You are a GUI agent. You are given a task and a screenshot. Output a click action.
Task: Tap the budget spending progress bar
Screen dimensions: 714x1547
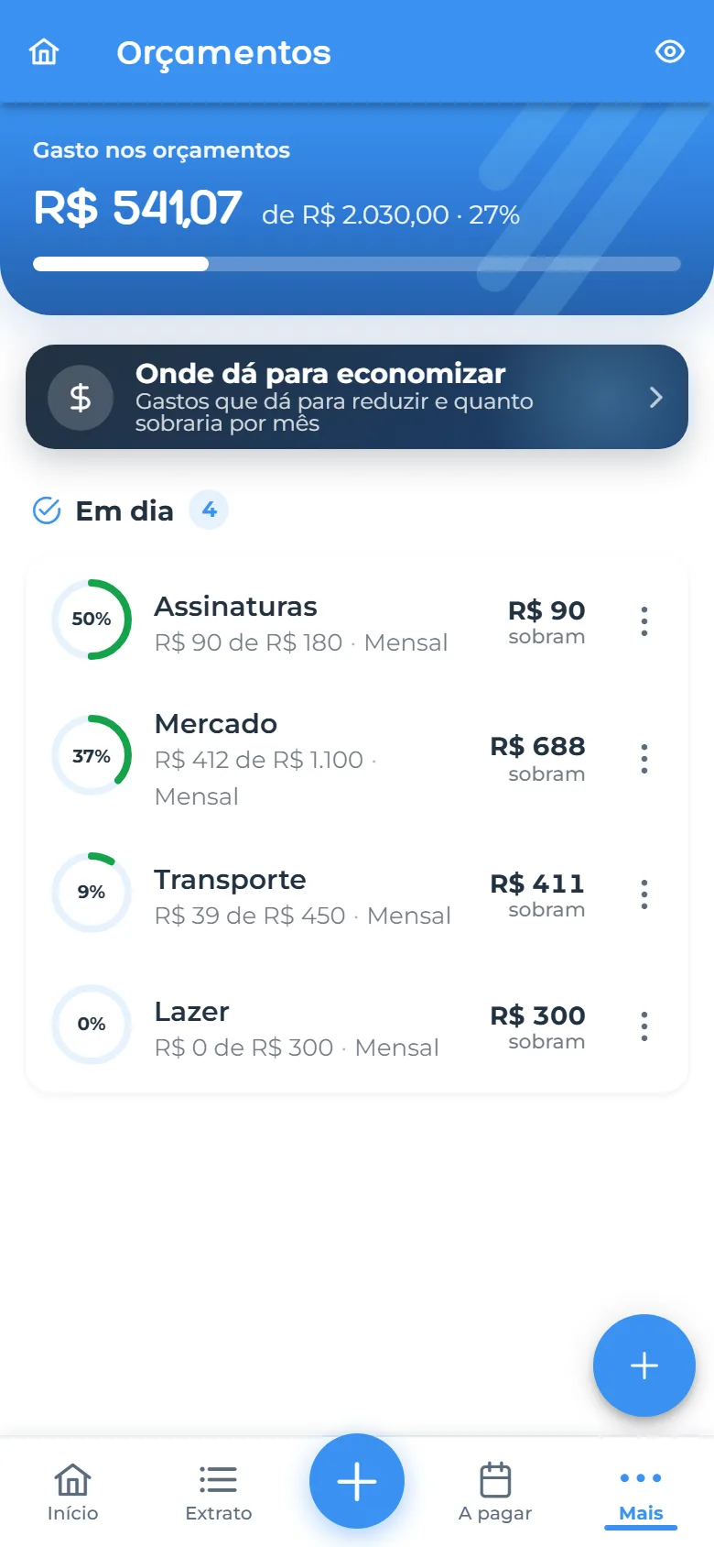357,264
